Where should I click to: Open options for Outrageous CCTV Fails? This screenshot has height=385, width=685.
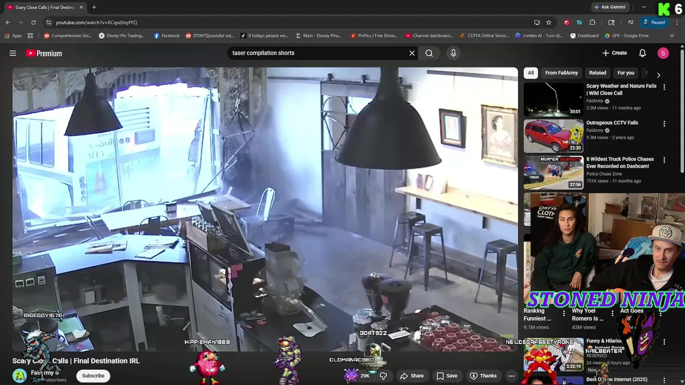[x=664, y=124]
